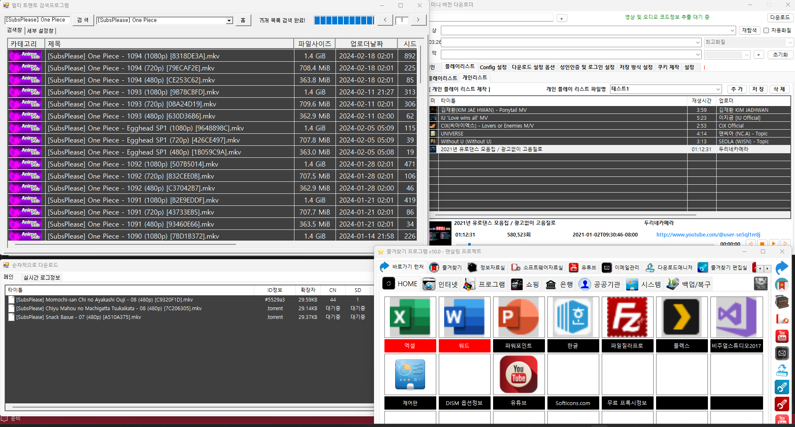The image size is (795, 427).
Task: Click the 다운로드 button in mini downloader
Action: (x=780, y=17)
